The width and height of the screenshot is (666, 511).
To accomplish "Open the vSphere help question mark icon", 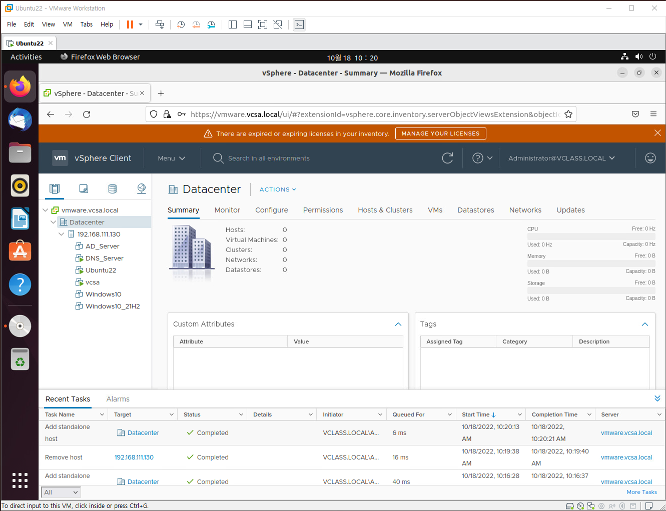I will (x=478, y=158).
